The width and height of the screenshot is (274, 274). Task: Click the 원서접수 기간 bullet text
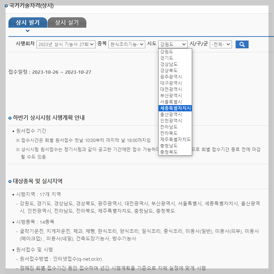[31, 131]
